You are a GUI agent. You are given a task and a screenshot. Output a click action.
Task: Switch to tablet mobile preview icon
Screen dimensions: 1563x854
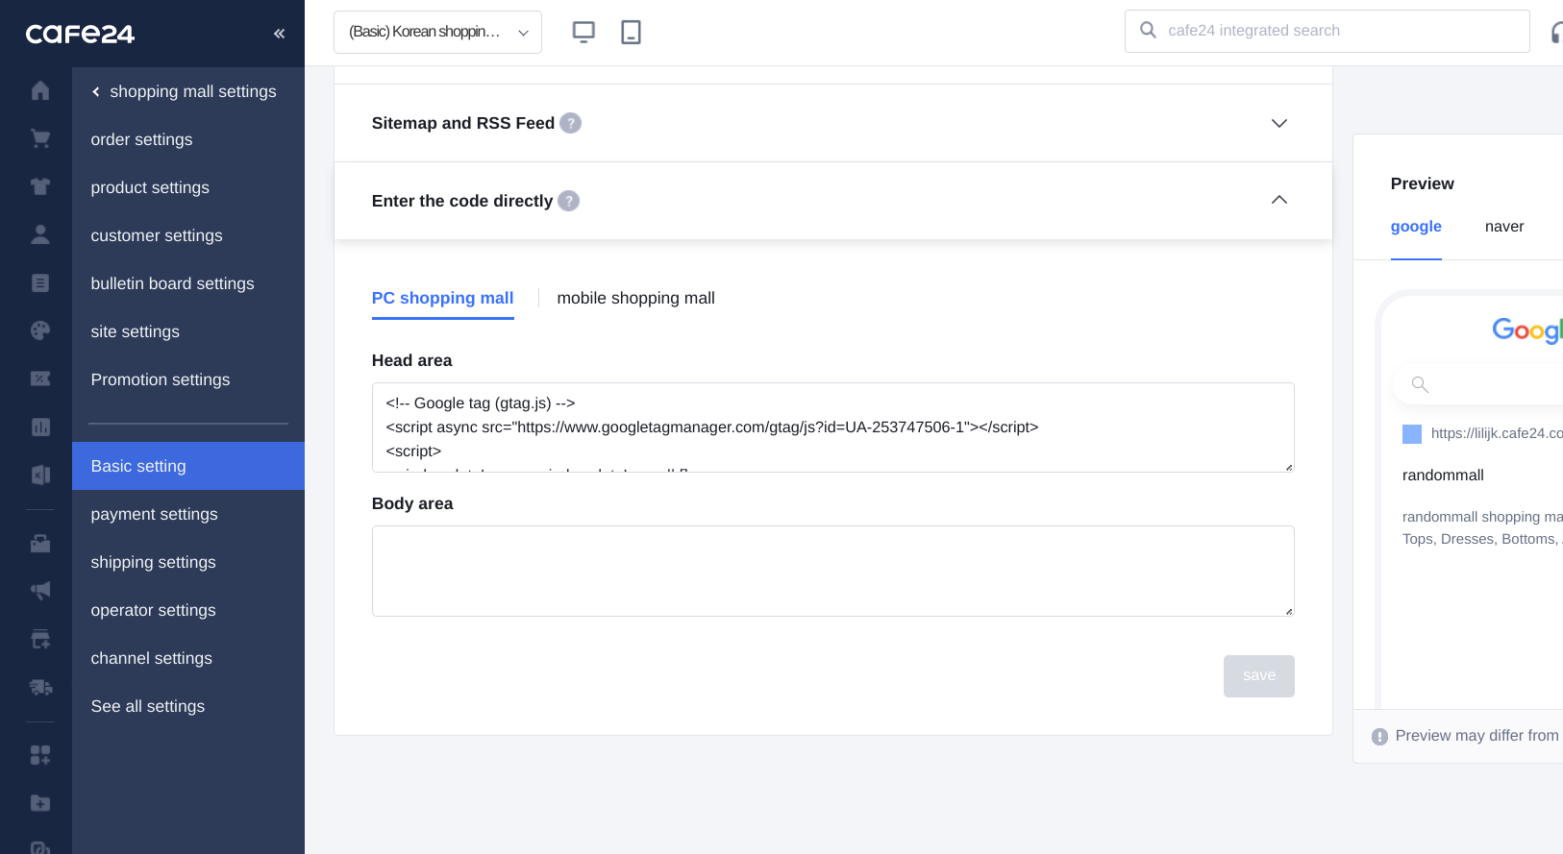pyautogui.click(x=631, y=32)
